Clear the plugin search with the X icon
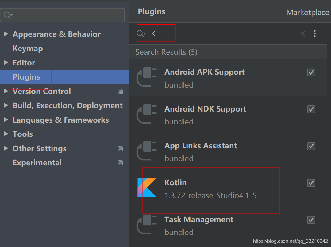 [302, 33]
